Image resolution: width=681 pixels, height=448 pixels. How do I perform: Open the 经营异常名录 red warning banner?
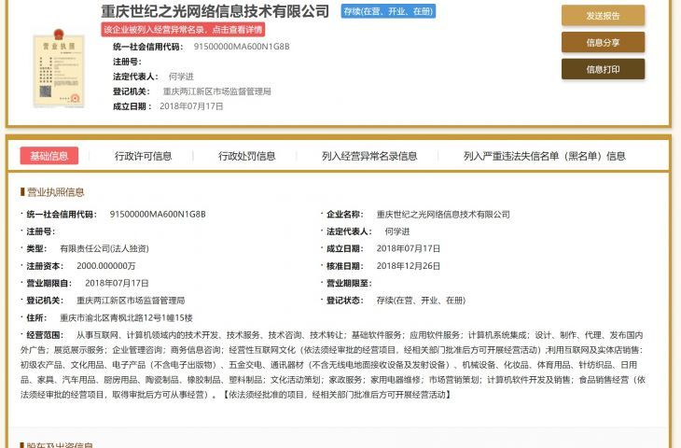tap(183, 30)
